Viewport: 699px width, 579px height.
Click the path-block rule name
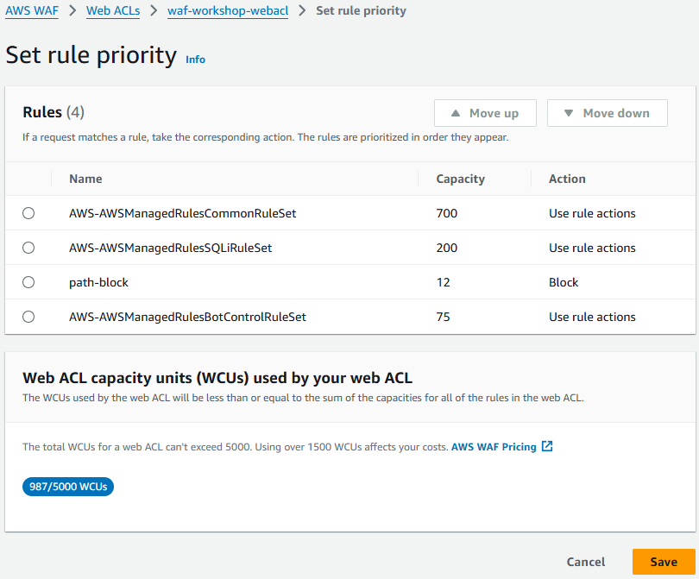98,282
